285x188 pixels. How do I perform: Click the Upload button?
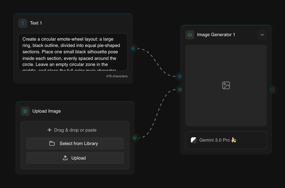[x=75, y=158]
